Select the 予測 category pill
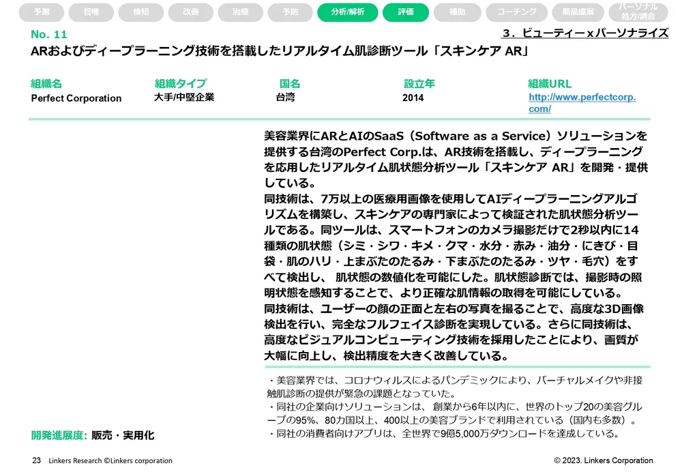Image resolution: width=682 pixels, height=472 pixels. click(x=41, y=12)
